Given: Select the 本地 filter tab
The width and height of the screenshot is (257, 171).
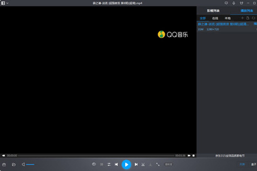Looking at the screenshot, I should (227, 18).
